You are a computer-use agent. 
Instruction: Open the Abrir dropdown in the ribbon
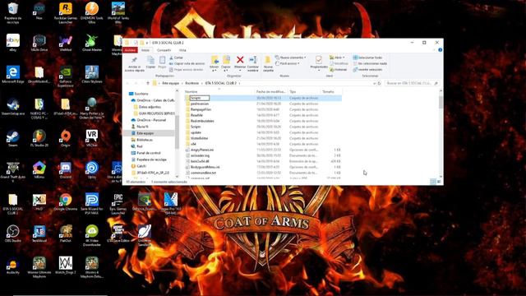(x=337, y=58)
